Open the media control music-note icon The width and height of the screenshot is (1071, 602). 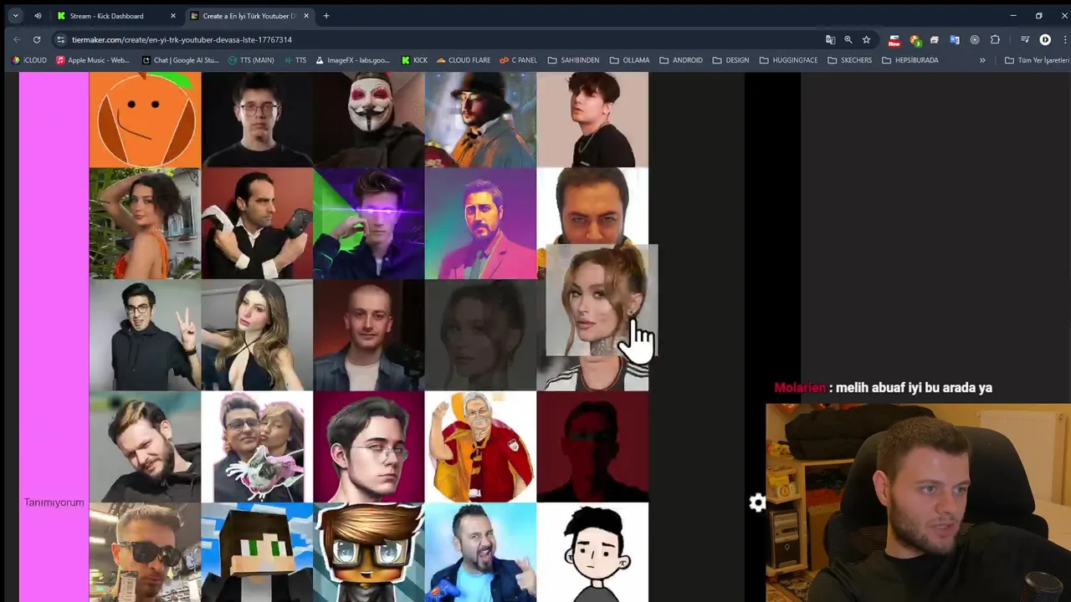click(1025, 39)
